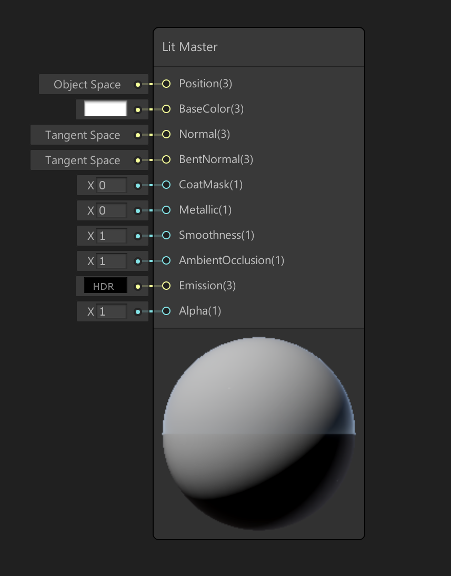Click the Alpha(1) label text

pyautogui.click(x=200, y=311)
